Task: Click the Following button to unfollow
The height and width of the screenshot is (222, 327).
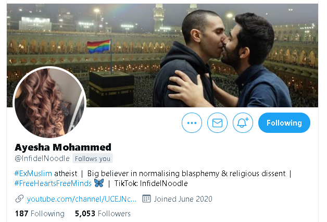Action: [x=284, y=122]
